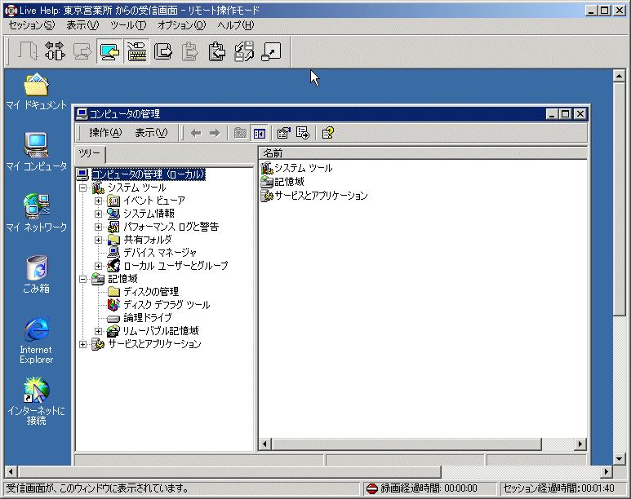Select ディスクの管理 in the tree
Screen dimensions: 631x499
tap(151, 292)
